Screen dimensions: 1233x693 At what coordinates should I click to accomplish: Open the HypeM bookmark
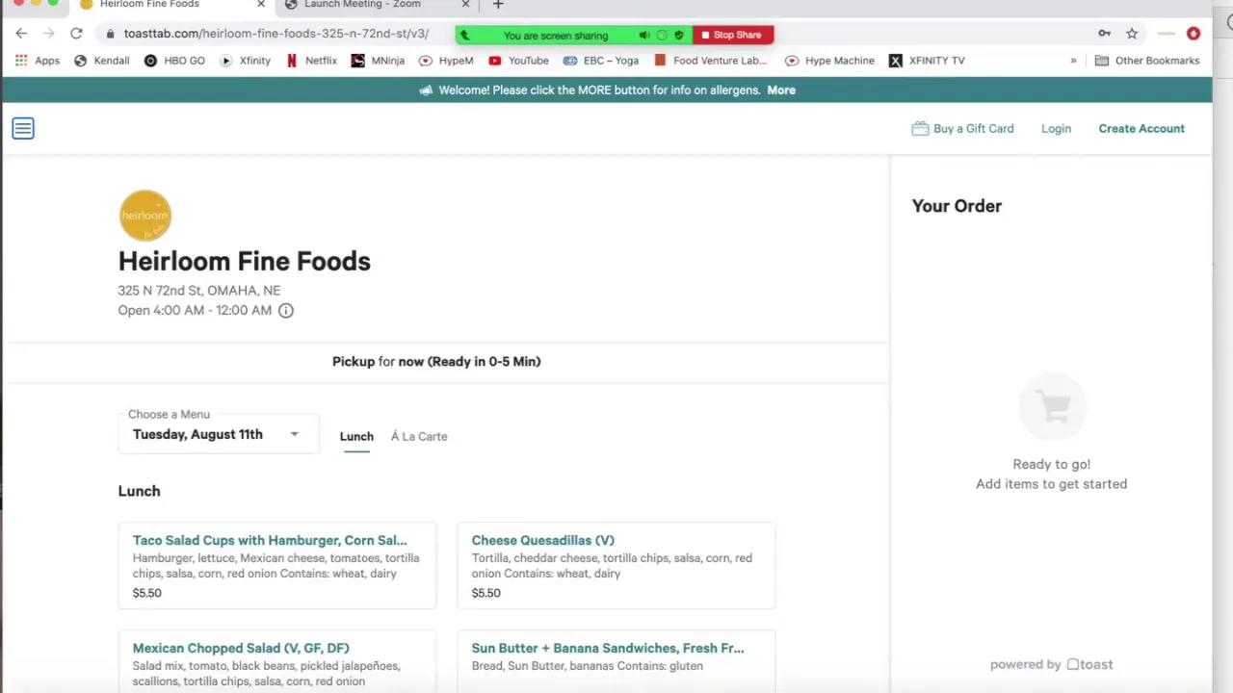[446, 61]
